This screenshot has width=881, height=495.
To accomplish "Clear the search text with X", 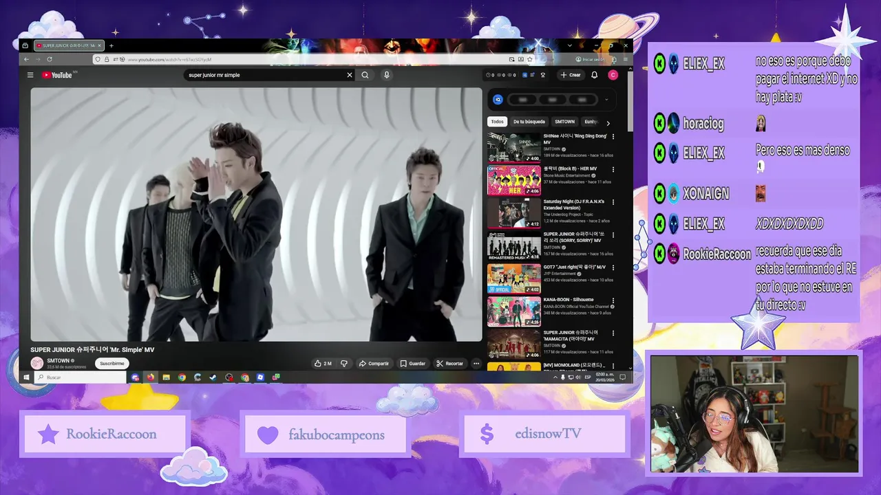I will [349, 75].
